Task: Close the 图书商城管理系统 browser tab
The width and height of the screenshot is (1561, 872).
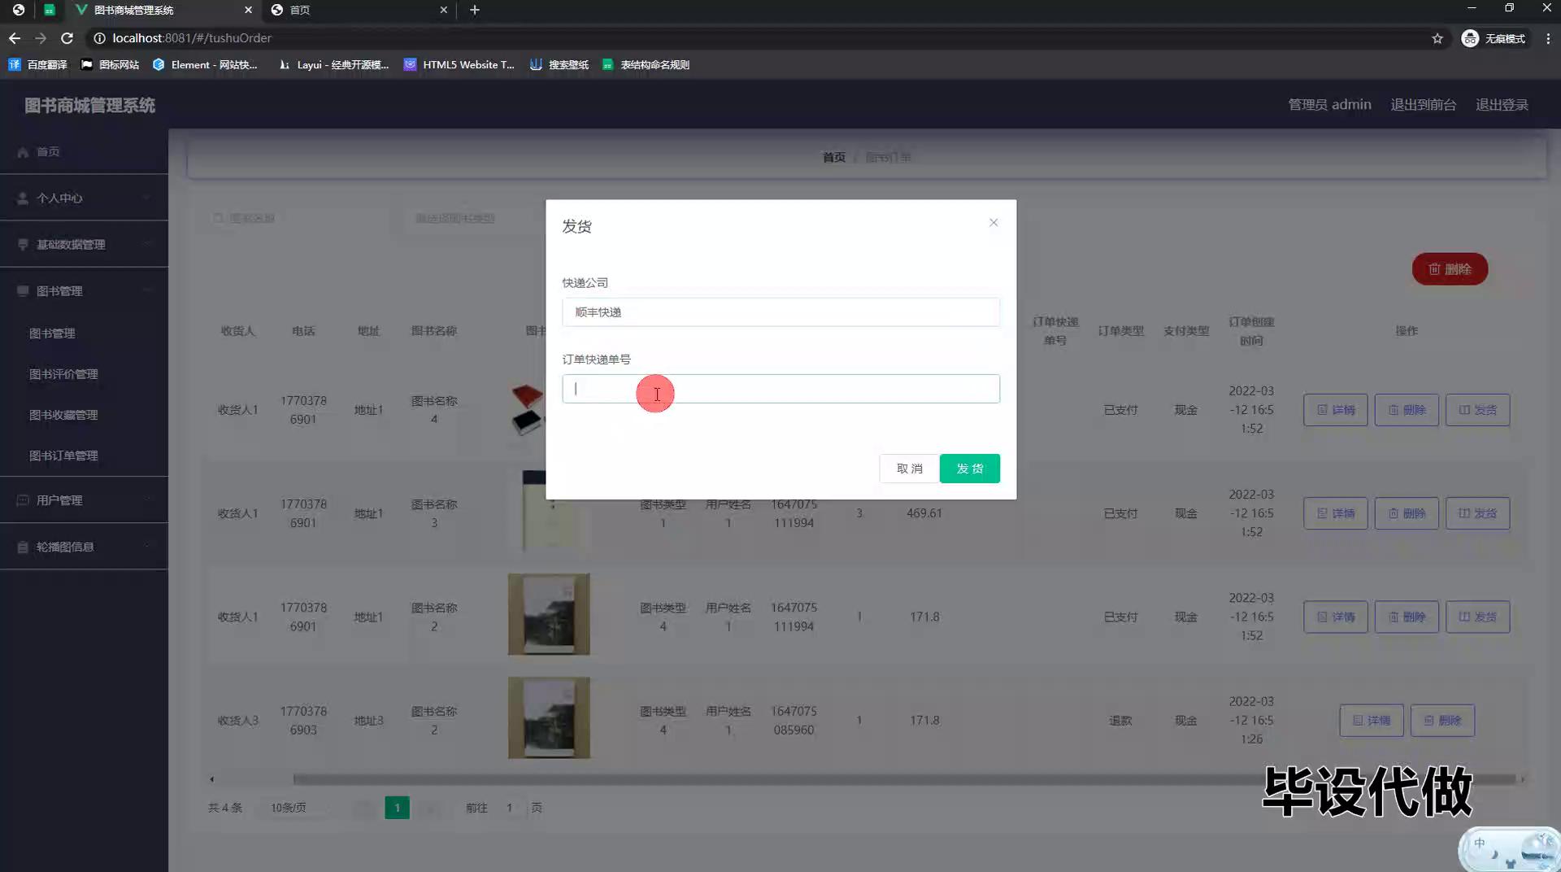Action: click(x=248, y=10)
